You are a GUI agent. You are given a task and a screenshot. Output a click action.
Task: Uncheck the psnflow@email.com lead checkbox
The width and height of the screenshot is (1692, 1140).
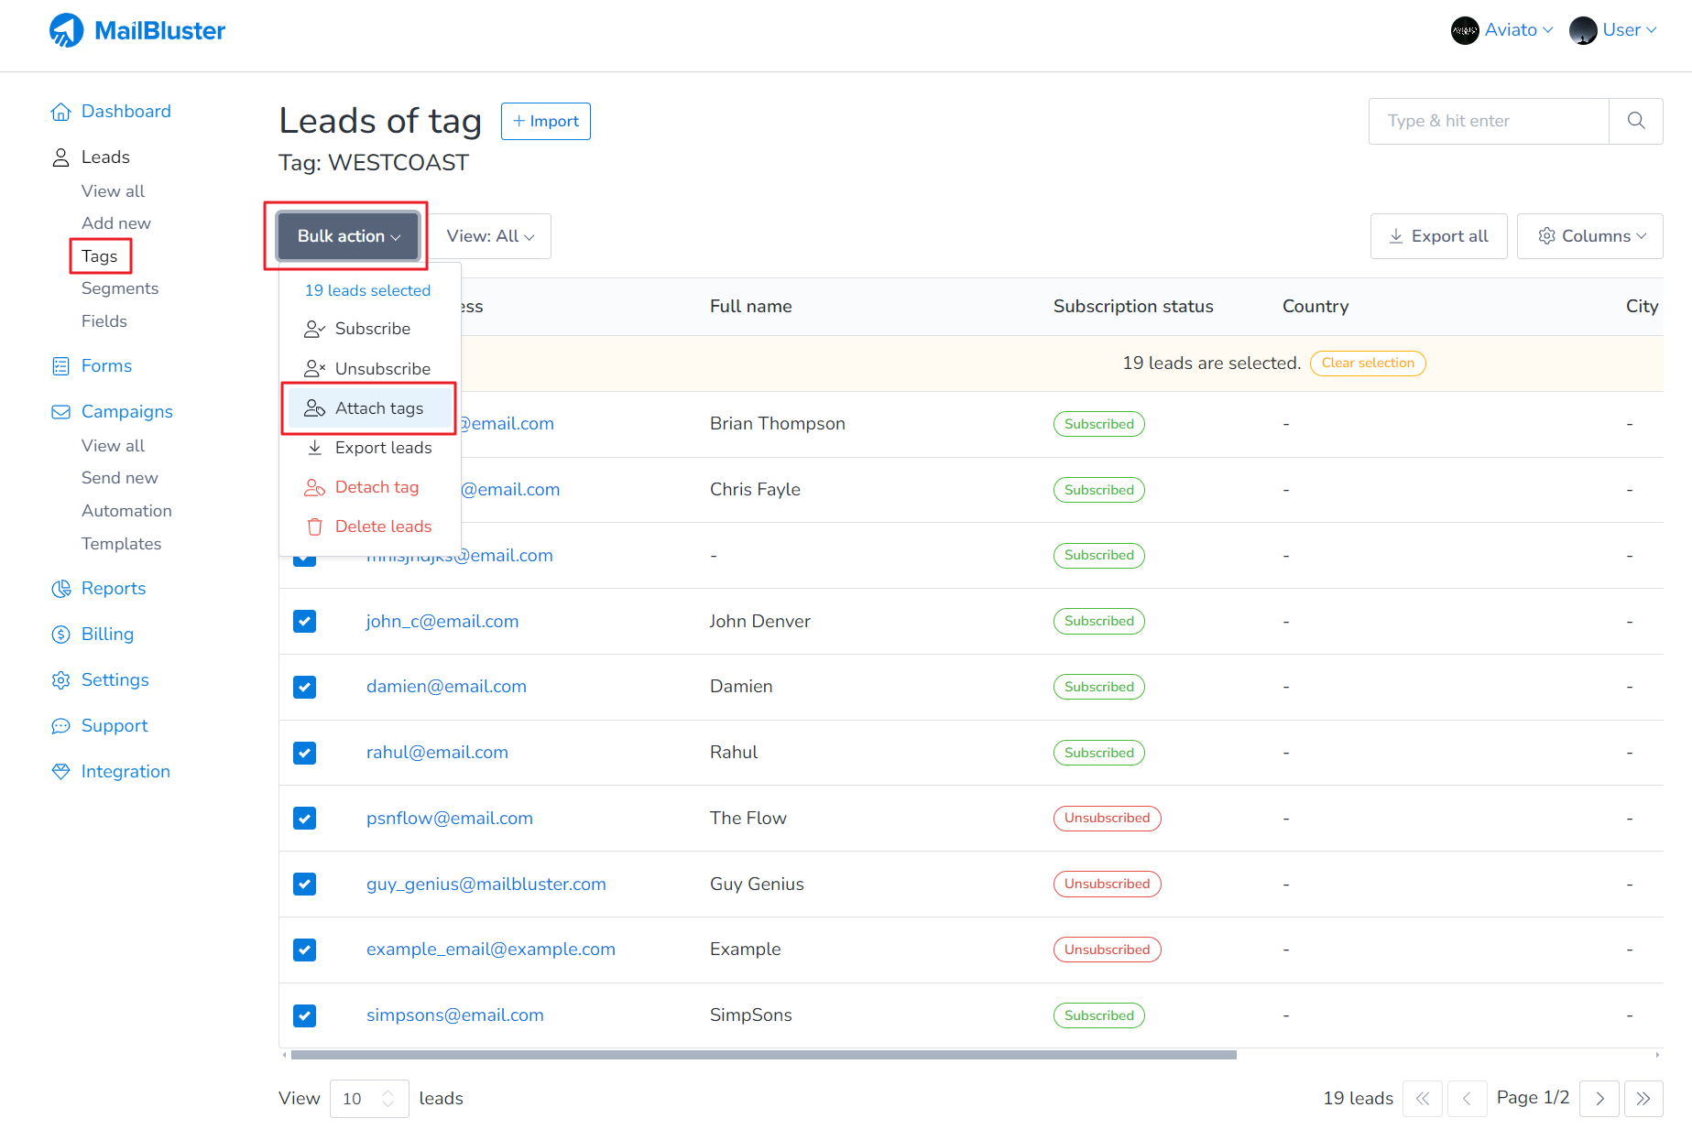pos(304,819)
